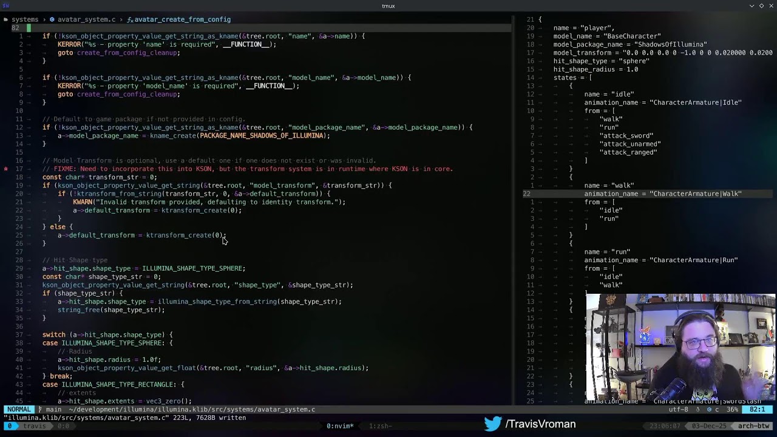Click 'model_package_name = "ShadowsOfIllumina"' line
This screenshot has height=437, width=777.
(630, 45)
